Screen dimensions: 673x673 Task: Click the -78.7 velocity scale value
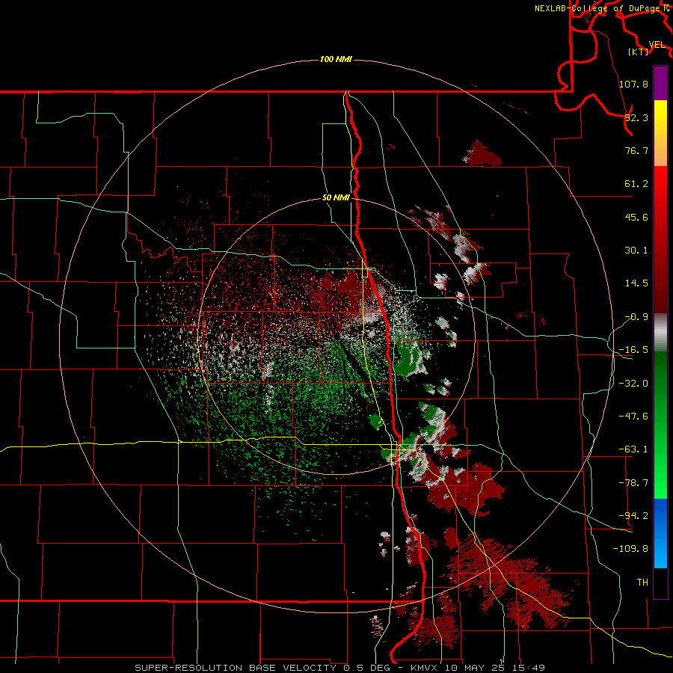(633, 483)
